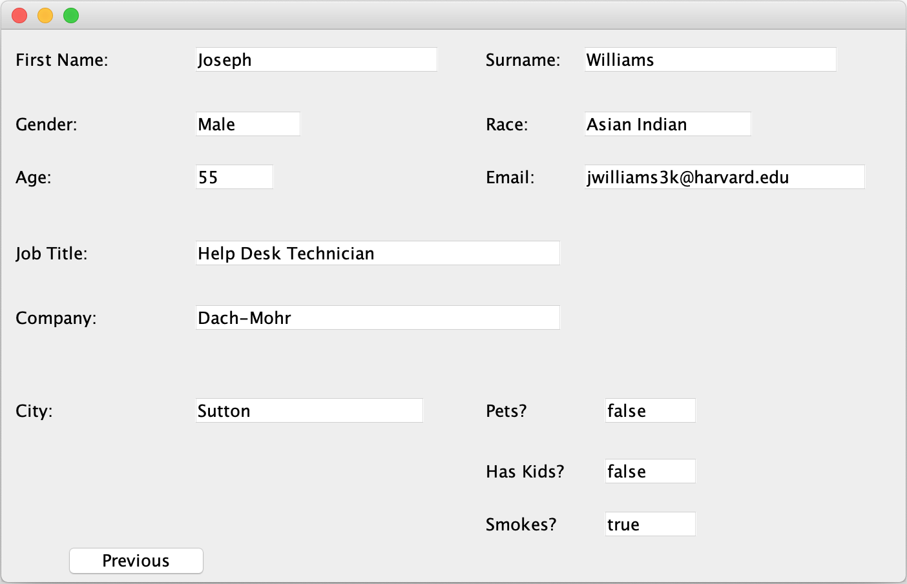Select the Age field showing 55
This screenshot has height=584, width=907.
coord(234,176)
